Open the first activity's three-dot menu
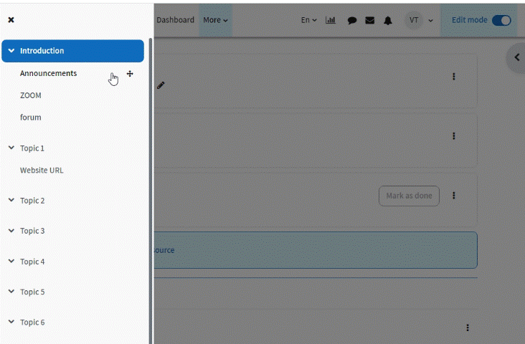The width and height of the screenshot is (525, 344). coord(454,77)
